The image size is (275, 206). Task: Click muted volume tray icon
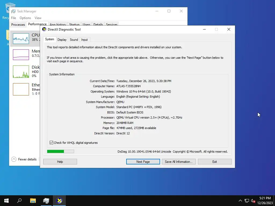point(253,201)
